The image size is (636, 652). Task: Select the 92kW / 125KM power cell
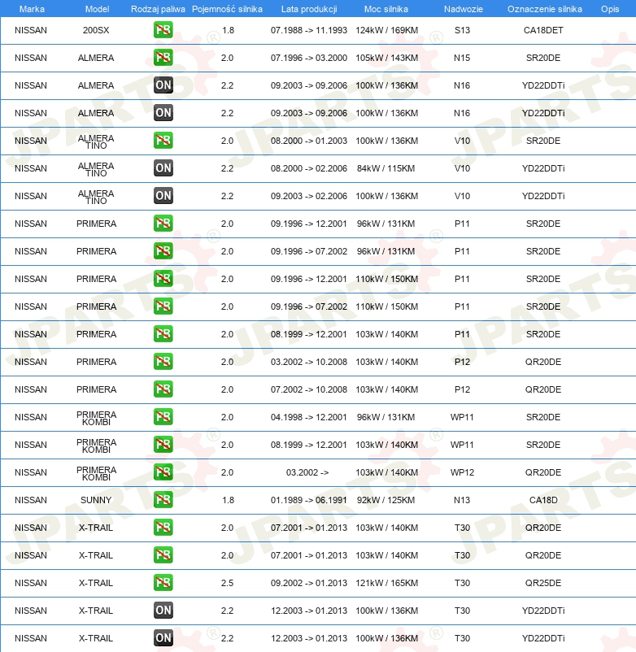click(386, 500)
